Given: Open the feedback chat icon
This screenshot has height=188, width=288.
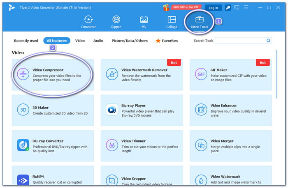Looking at the screenshot, I should pos(237,7).
